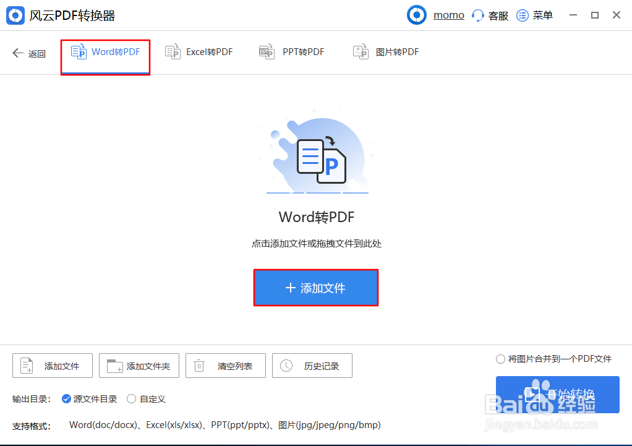632x446 pixels.
Task: Click the central 添加文件 button
Action: pos(316,287)
